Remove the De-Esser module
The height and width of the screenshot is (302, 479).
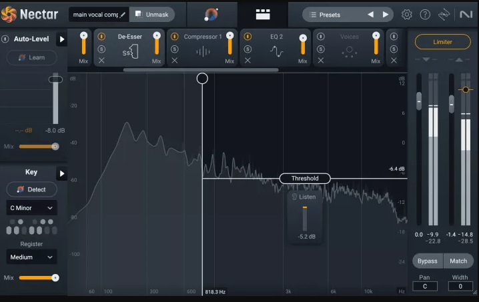pyautogui.click(x=101, y=61)
